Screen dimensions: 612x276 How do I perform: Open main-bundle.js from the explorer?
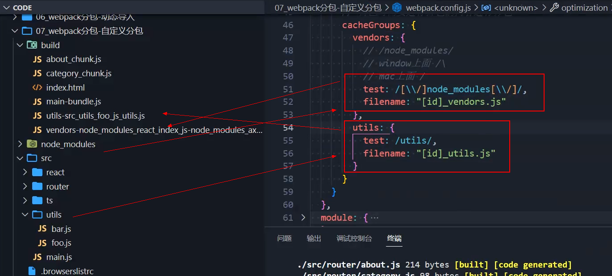point(74,102)
